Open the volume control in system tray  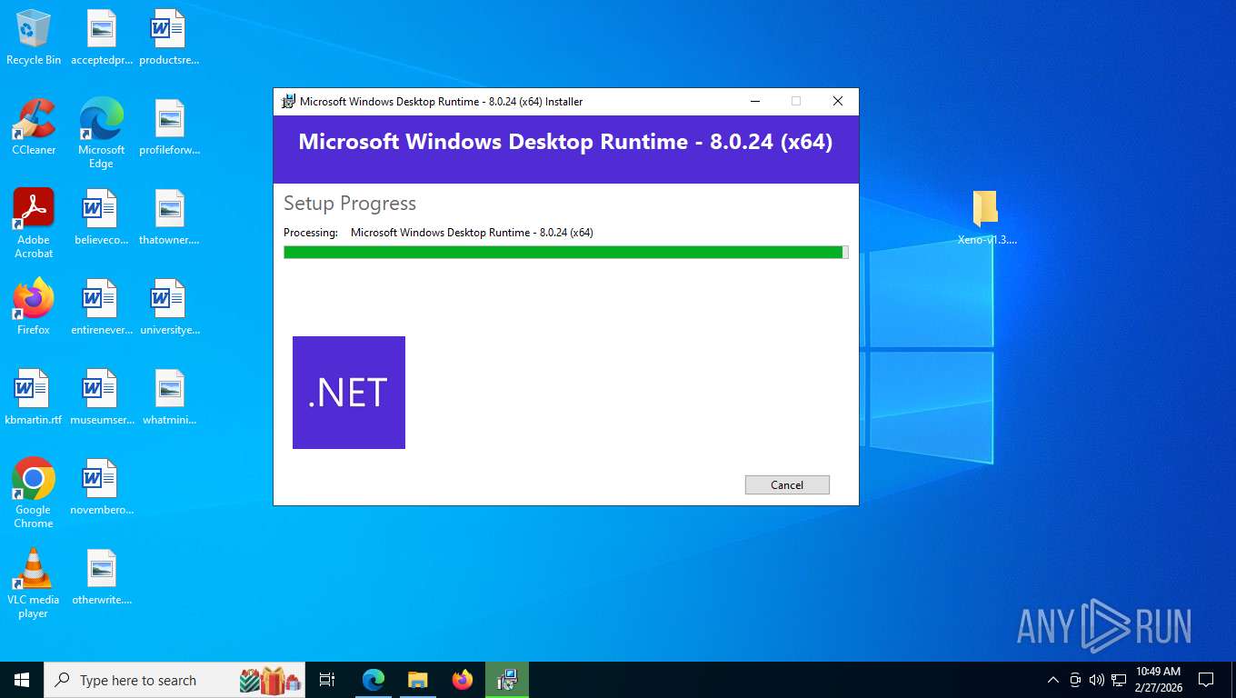pos(1096,680)
